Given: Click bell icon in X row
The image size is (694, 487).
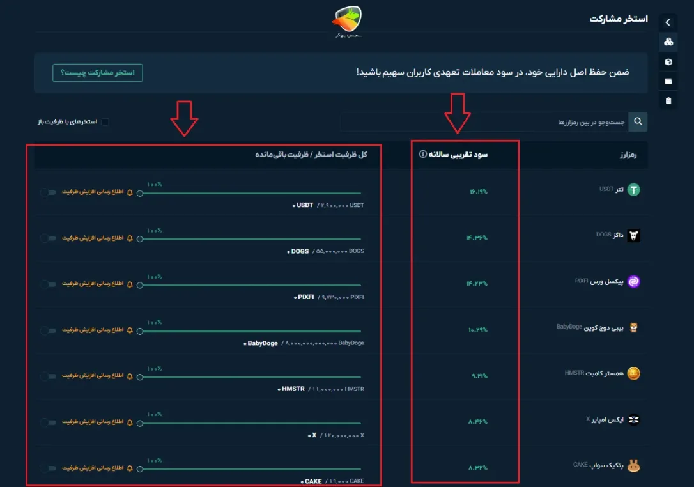Looking at the screenshot, I should tap(130, 422).
